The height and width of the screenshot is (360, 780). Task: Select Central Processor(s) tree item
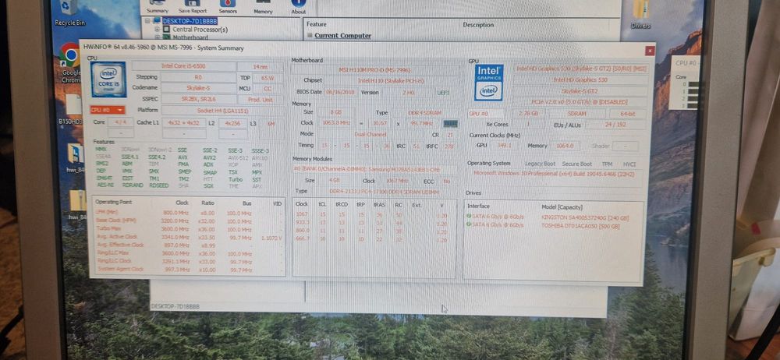coord(200,30)
